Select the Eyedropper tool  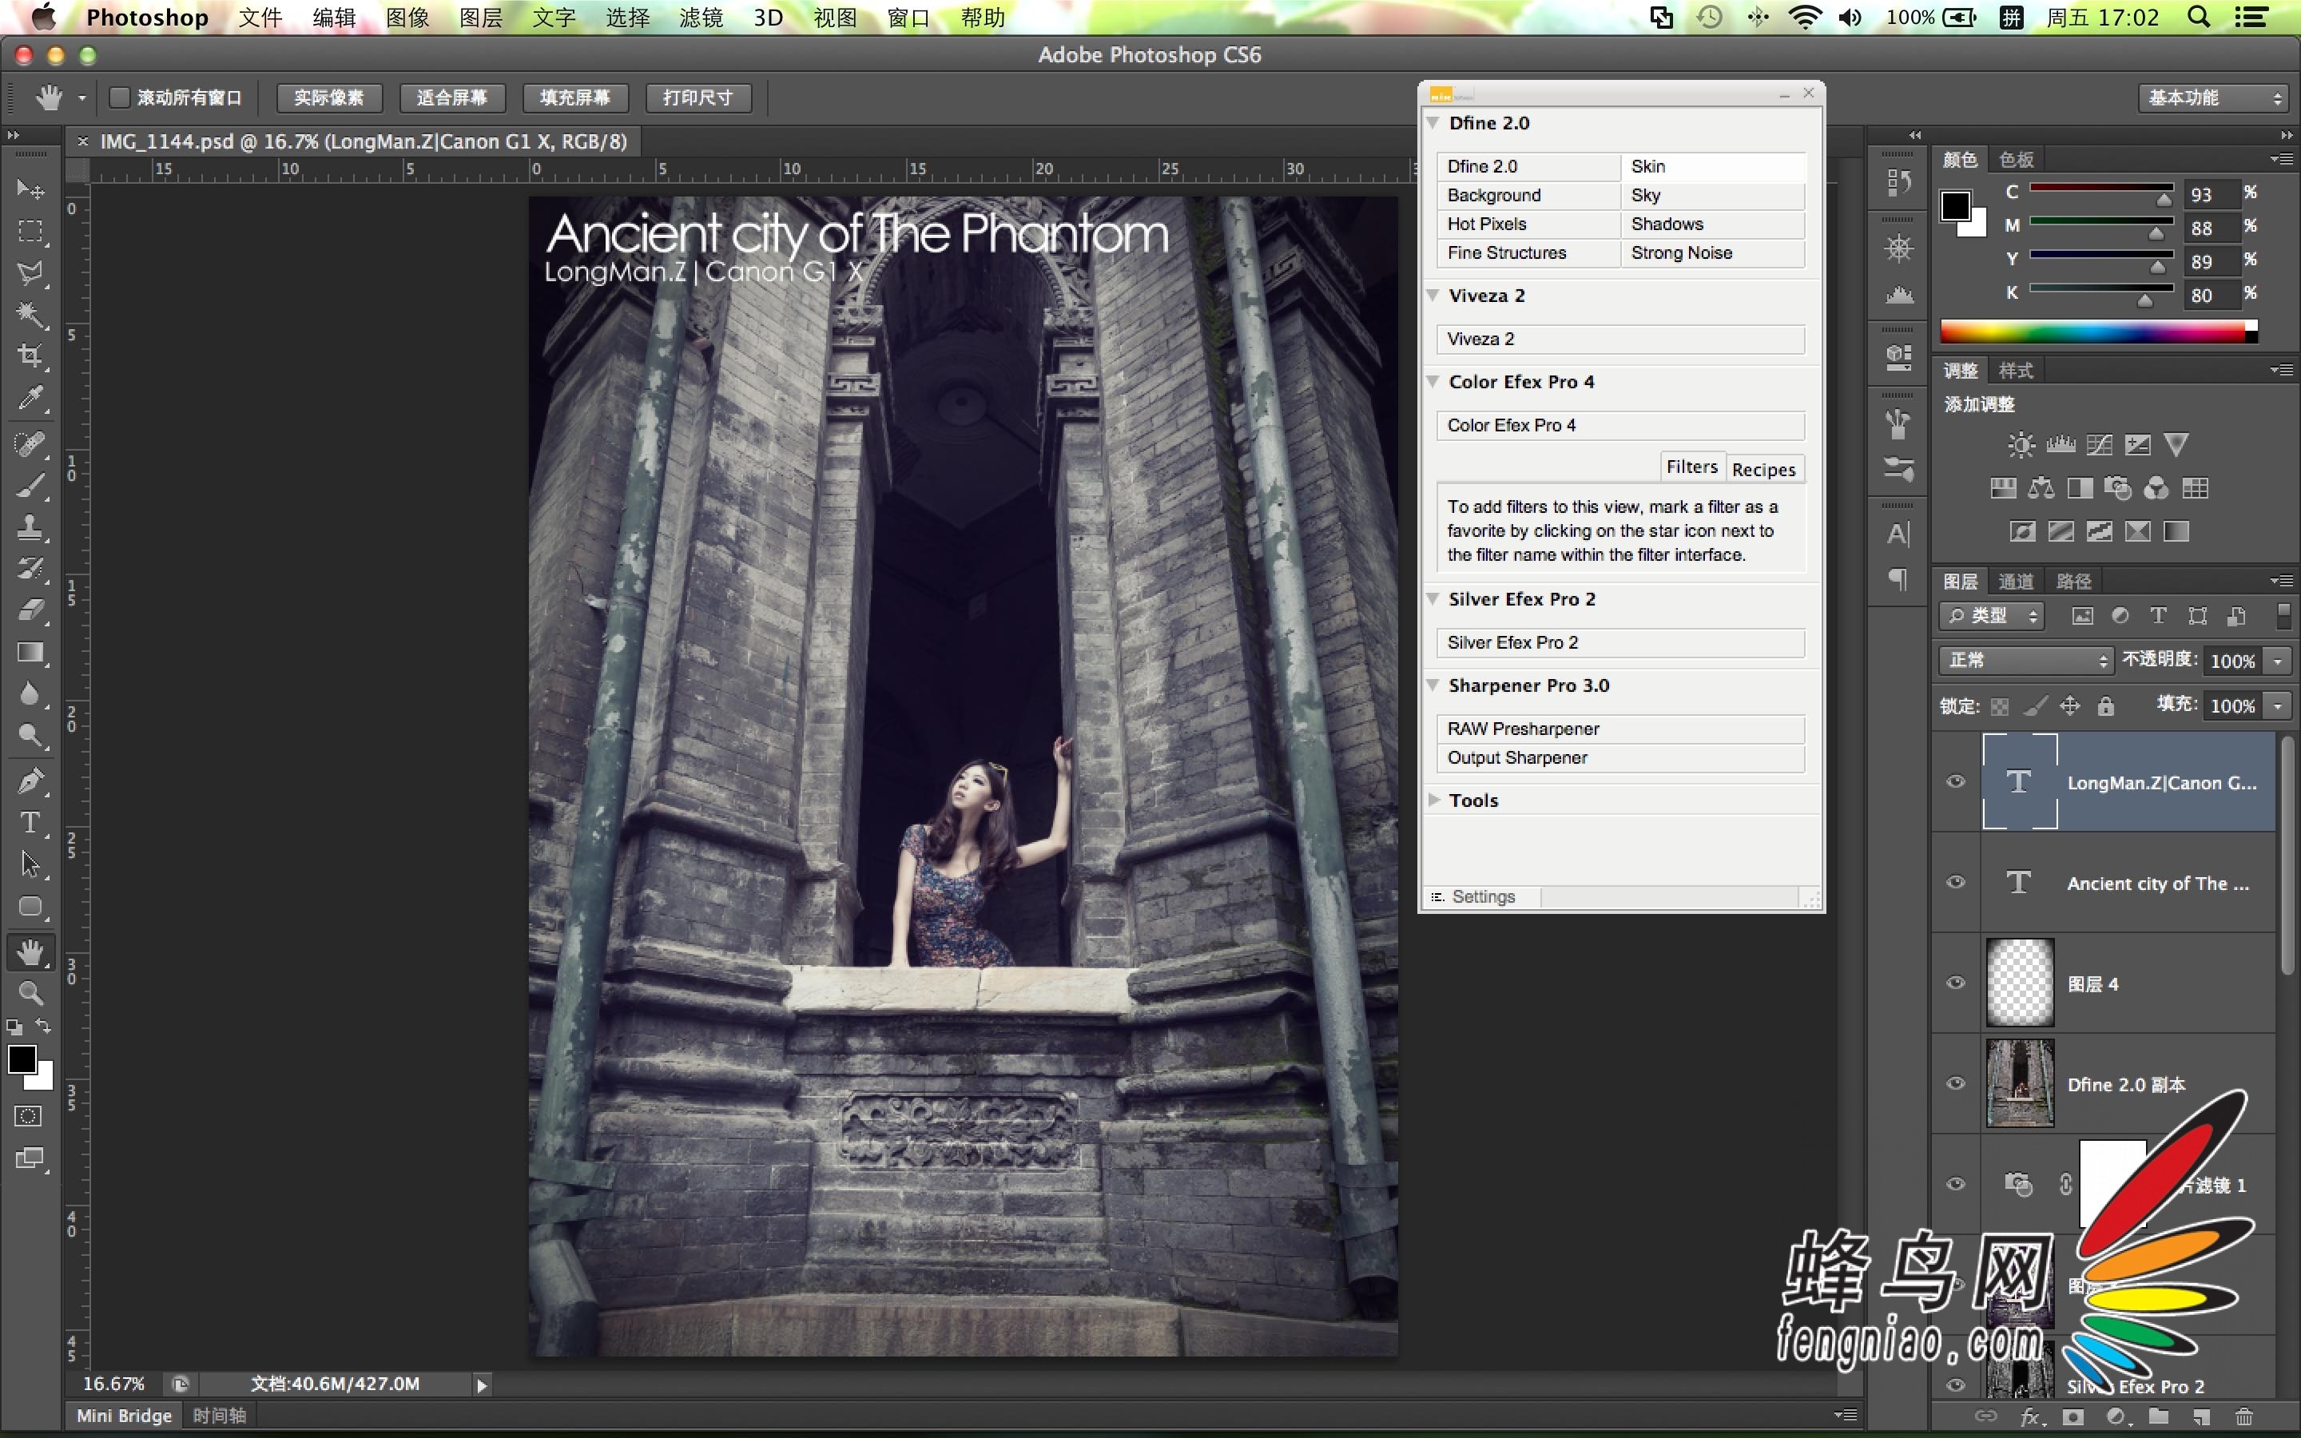(30, 398)
